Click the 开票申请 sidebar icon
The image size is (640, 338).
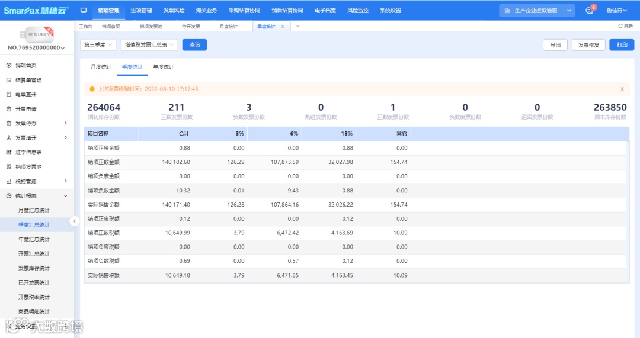8,109
